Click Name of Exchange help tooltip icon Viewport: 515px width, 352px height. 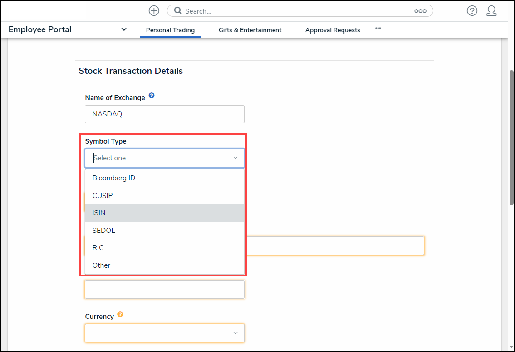[x=152, y=96]
